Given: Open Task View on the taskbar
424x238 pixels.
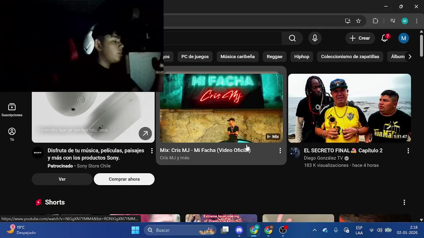Looking at the screenshot, I should pyautogui.click(x=225, y=230).
